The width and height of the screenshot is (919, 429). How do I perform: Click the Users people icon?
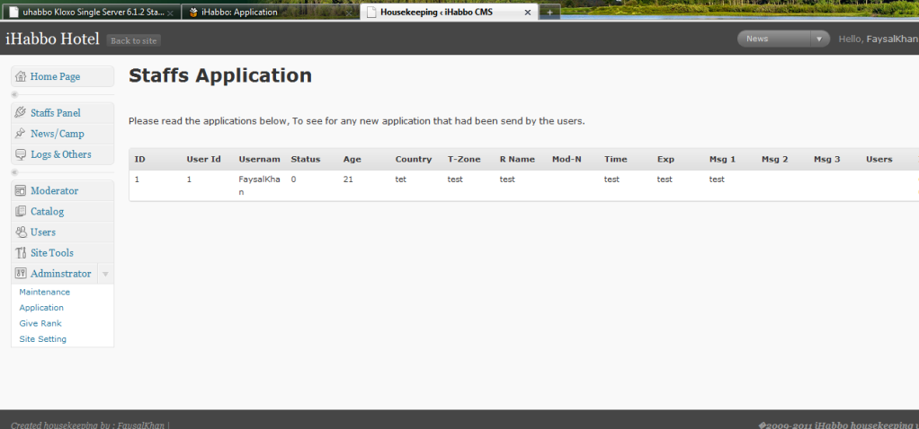[x=21, y=232]
